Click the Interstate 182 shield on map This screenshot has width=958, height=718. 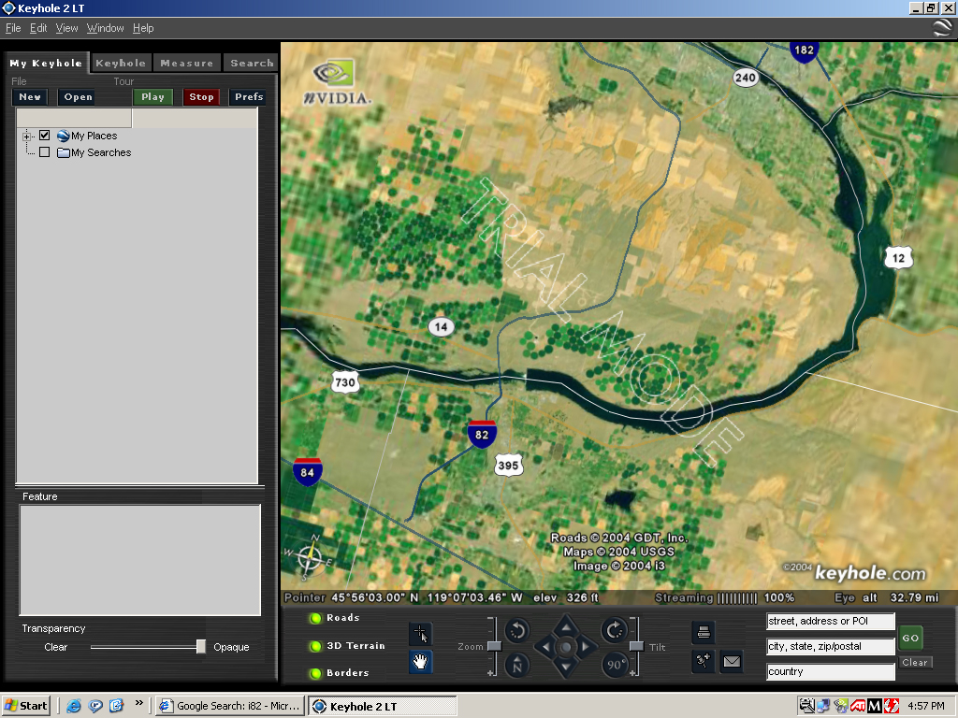(804, 50)
